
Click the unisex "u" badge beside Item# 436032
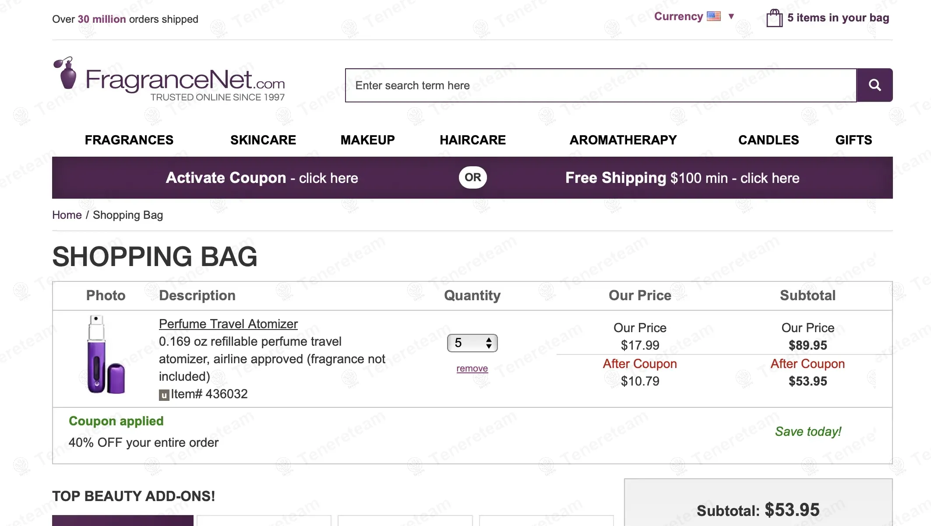pos(163,394)
